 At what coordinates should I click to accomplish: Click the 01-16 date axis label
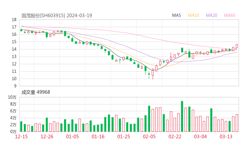pyautogui.click(x=98, y=136)
